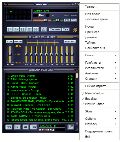Toggle equalizer ON button
The width and height of the screenshot is (122, 142).
(x=10, y=42)
